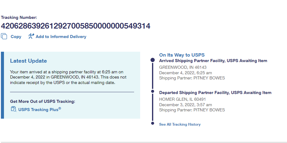Image resolution: width=287 pixels, height=143 pixels.
Task: Click the long tracking number
Action: coord(75,26)
